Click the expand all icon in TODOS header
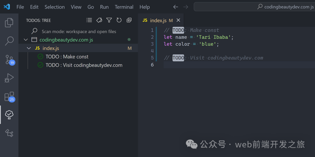The width and height of the screenshot is (315, 157). click(x=129, y=20)
